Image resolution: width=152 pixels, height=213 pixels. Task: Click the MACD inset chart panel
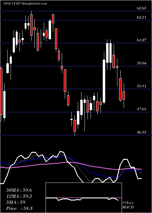tap(84, 198)
